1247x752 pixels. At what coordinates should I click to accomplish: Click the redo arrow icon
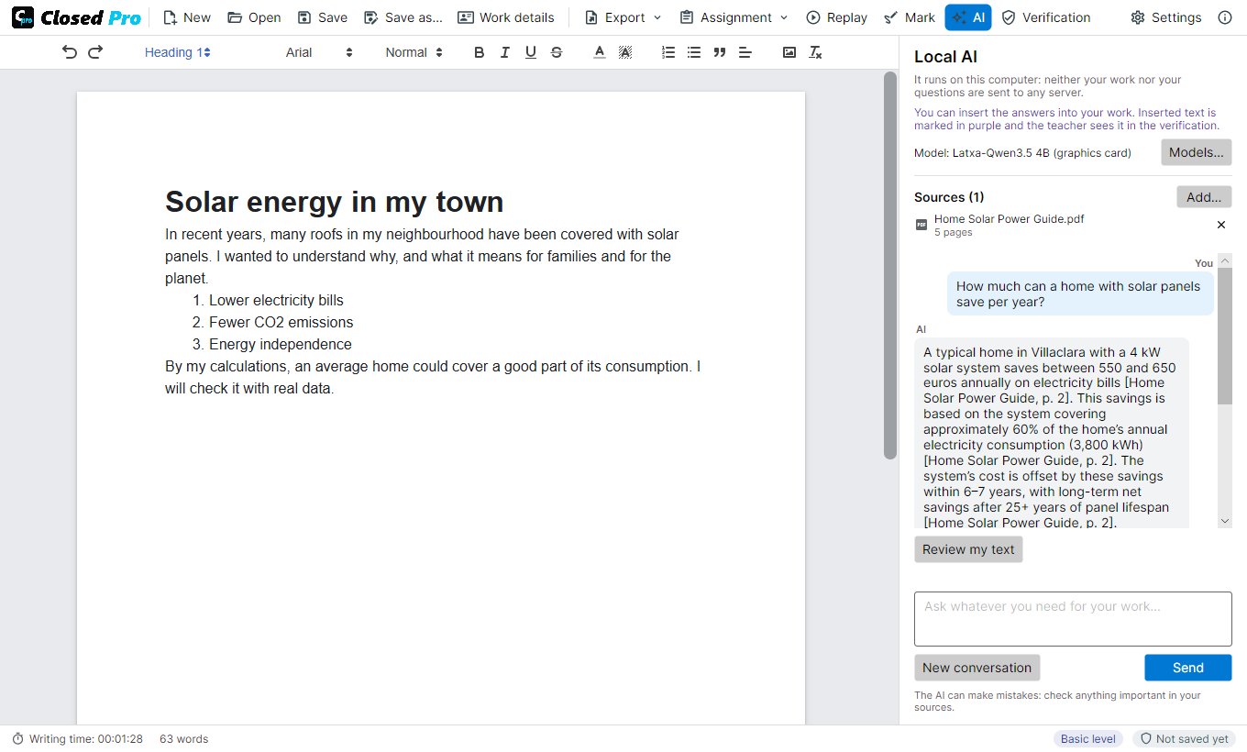[x=95, y=52]
